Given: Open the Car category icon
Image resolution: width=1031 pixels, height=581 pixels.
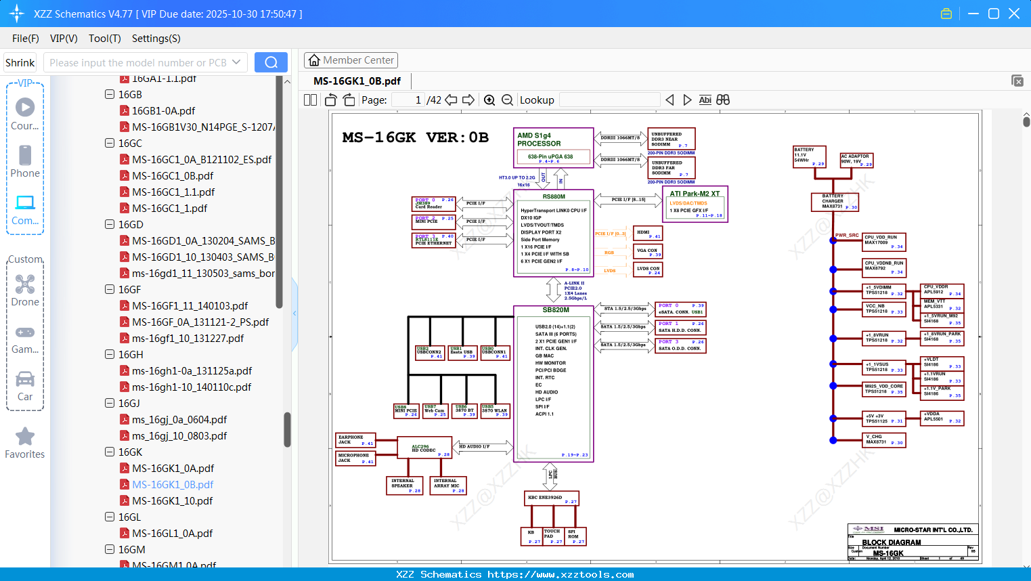Looking at the screenshot, I should point(25,385).
